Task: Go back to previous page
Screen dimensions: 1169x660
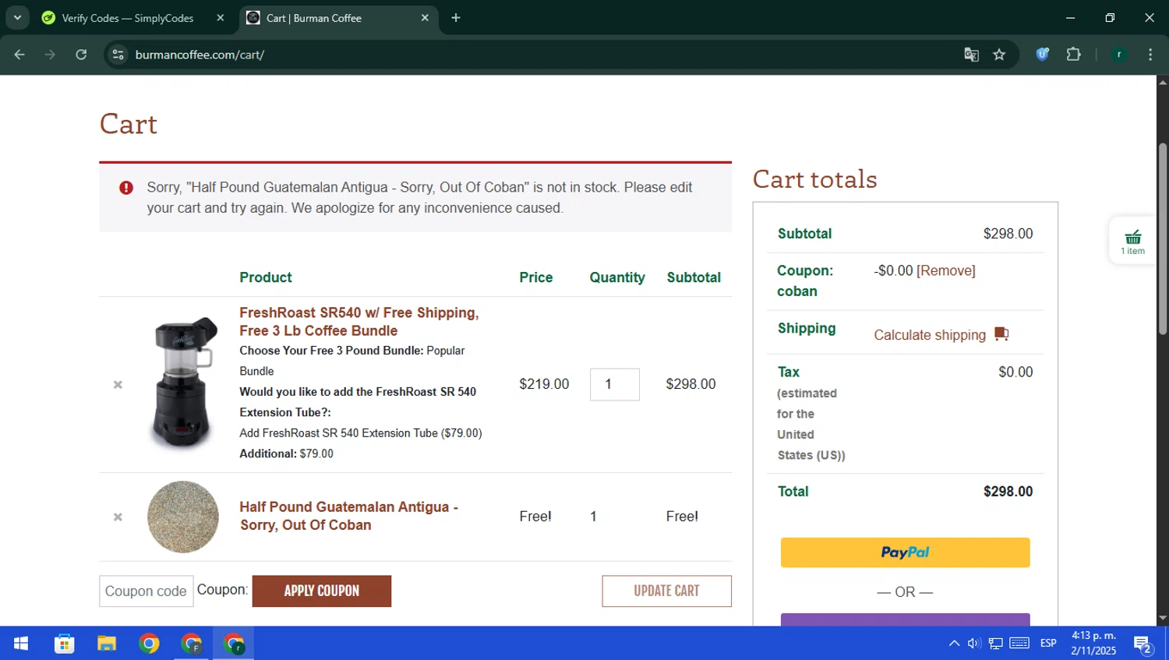Action: (19, 55)
